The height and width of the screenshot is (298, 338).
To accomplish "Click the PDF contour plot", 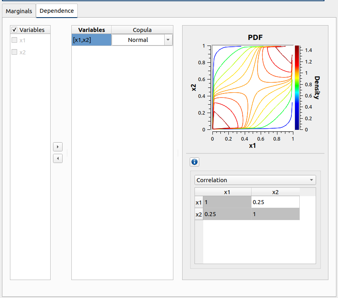I will (x=252, y=88).
